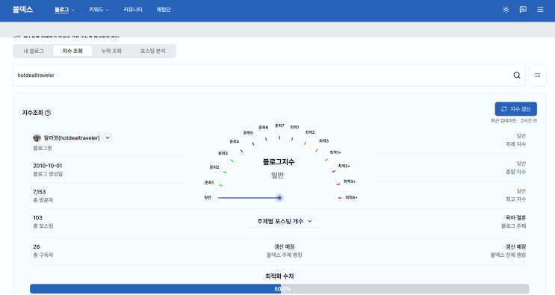This screenshot has width=555, height=295.
Task: Click the 주제 지수 label
Action: (515, 144)
